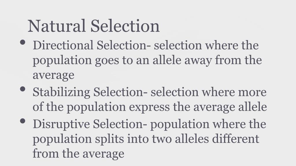Viewport: 296px width, 166px height.
Task: Place cursor on the standalone word "average" in first bullet
Action: tap(53, 76)
